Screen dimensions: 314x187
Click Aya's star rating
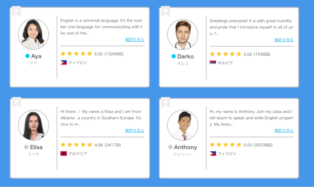pyautogui.click(x=76, y=54)
